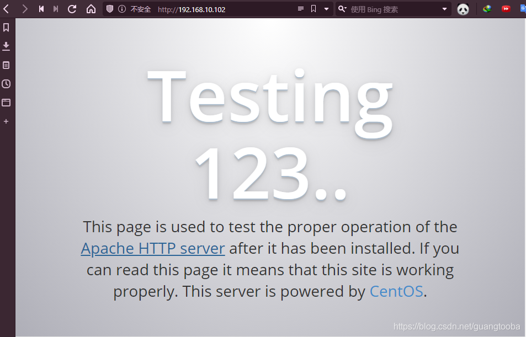
Task: Click the red video extension icon
Action: (x=506, y=9)
